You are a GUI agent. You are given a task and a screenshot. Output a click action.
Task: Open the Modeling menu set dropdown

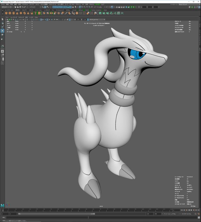tap(7, 7)
